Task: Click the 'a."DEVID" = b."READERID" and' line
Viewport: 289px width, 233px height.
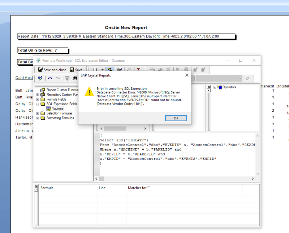Action: click(132, 154)
